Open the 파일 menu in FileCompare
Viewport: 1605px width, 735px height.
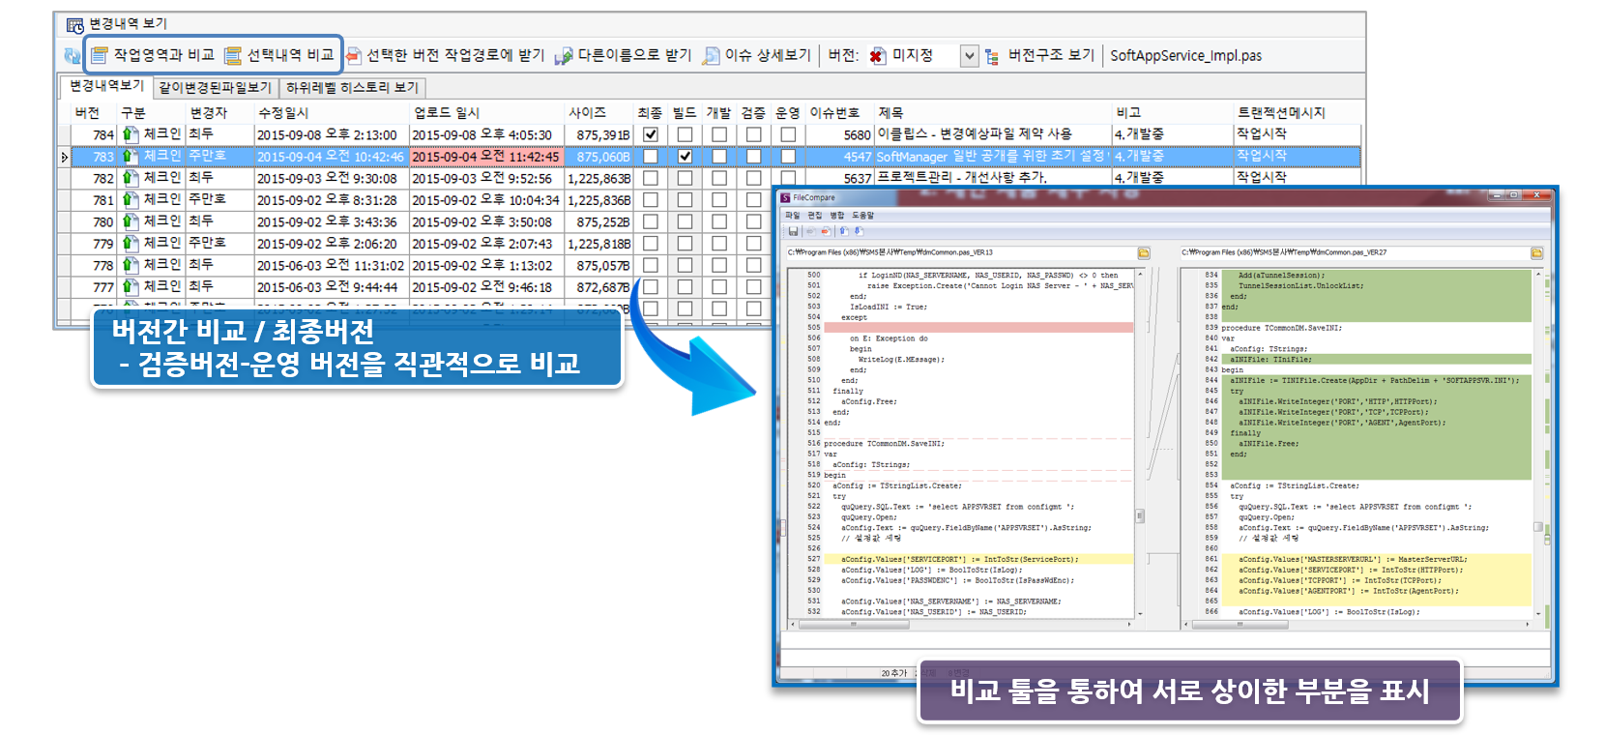(x=793, y=215)
